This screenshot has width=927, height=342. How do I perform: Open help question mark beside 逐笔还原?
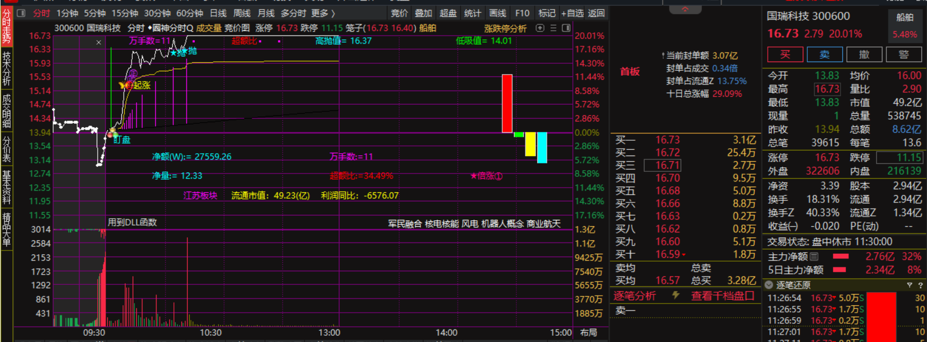tap(920, 285)
